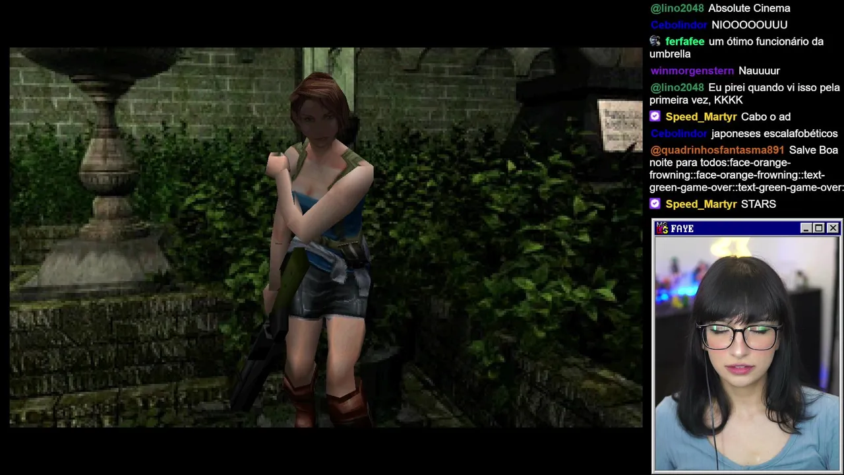
Task: Click the username ferfafee
Action: coord(685,42)
